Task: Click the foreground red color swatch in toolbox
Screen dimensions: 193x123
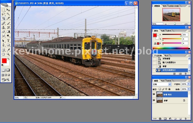Action: [x=4, y=61]
